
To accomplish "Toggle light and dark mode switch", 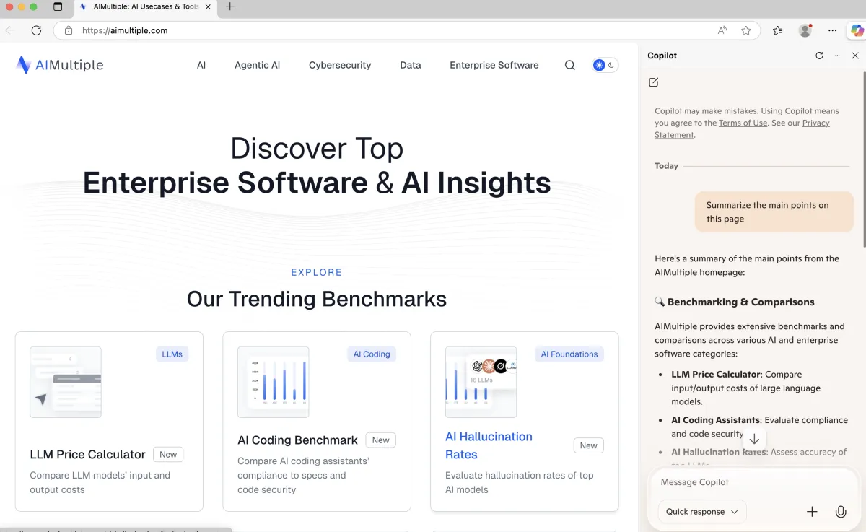I will [x=605, y=65].
